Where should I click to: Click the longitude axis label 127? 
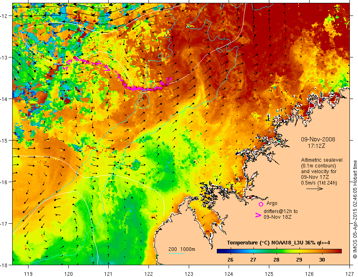[x=349, y=274]
